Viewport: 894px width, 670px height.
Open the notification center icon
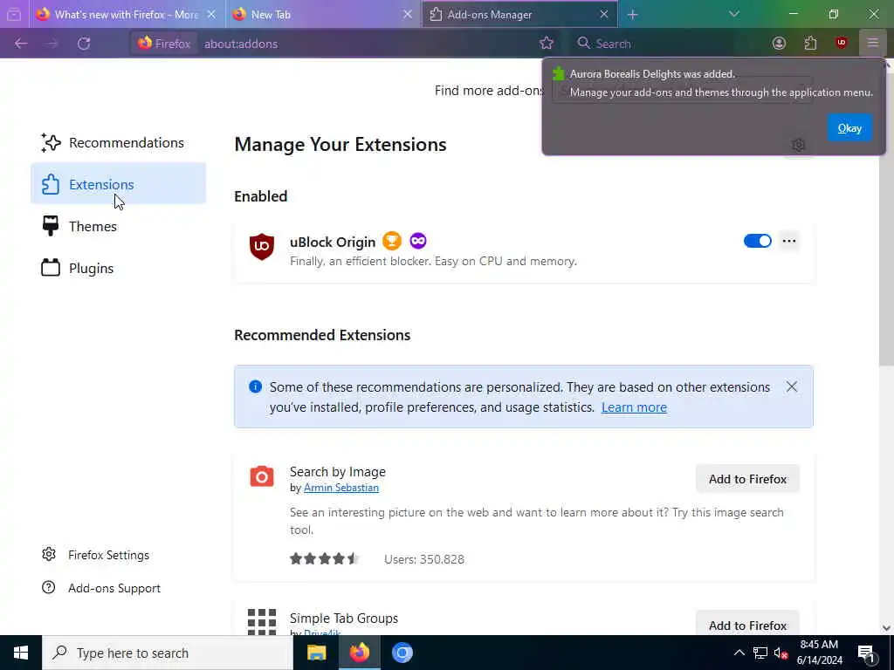pos(866,653)
